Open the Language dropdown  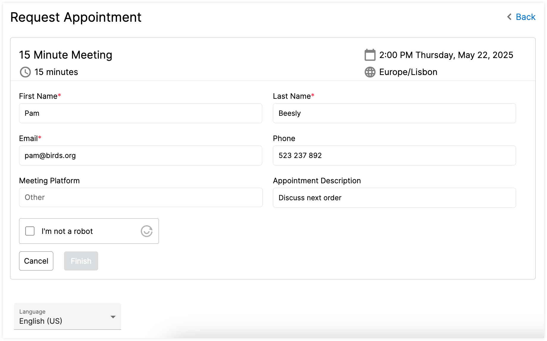68,316
